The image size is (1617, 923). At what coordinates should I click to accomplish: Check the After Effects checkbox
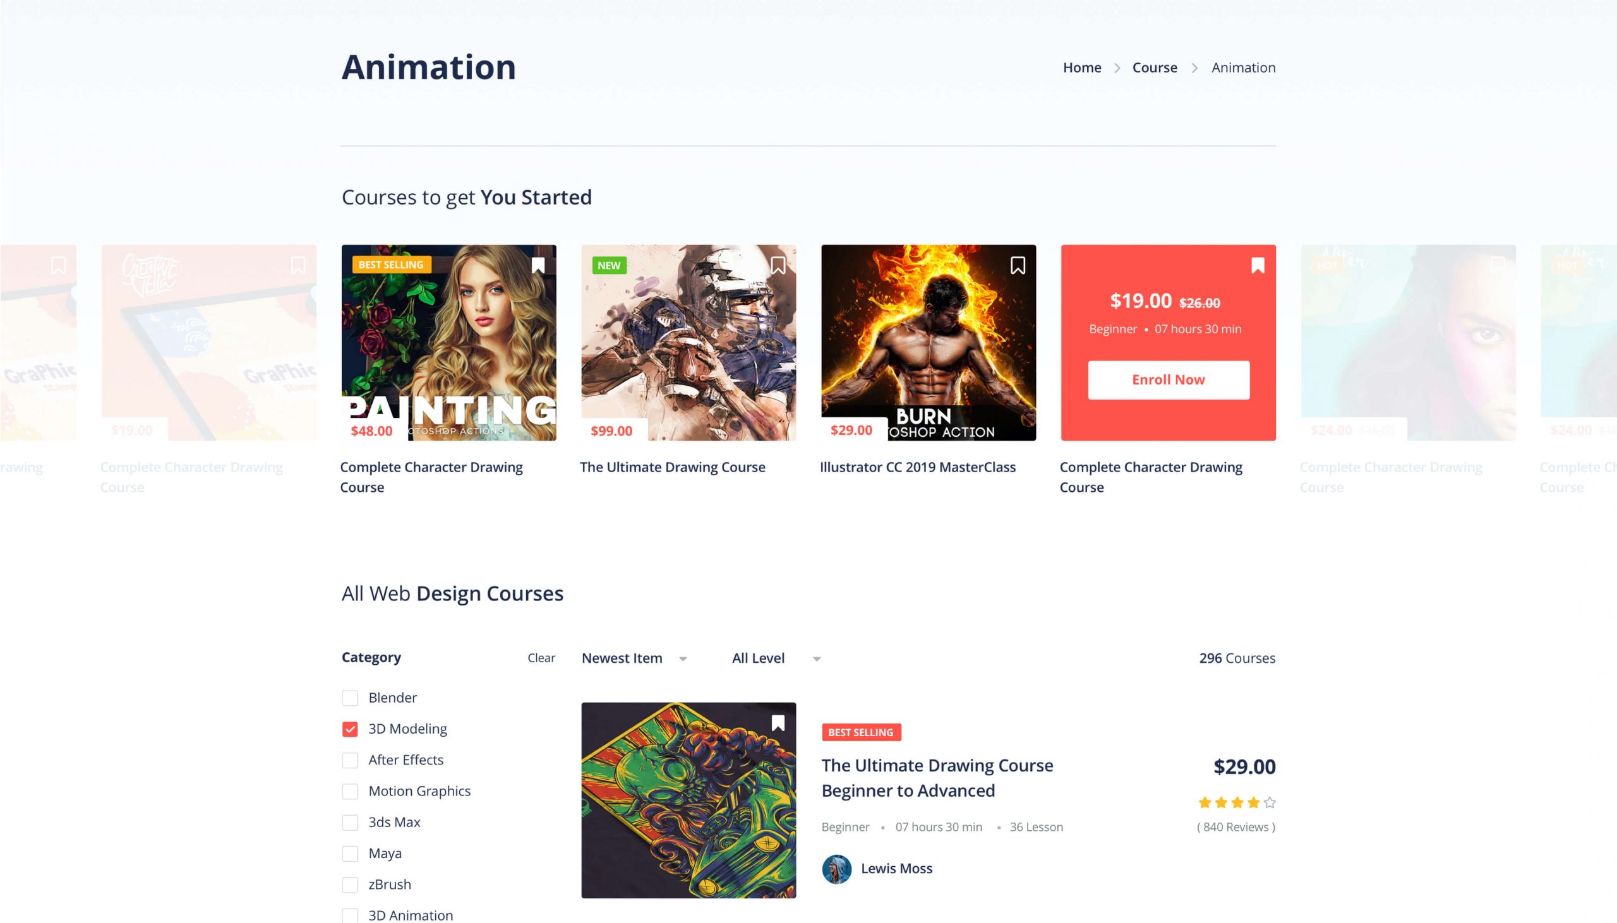click(x=350, y=760)
